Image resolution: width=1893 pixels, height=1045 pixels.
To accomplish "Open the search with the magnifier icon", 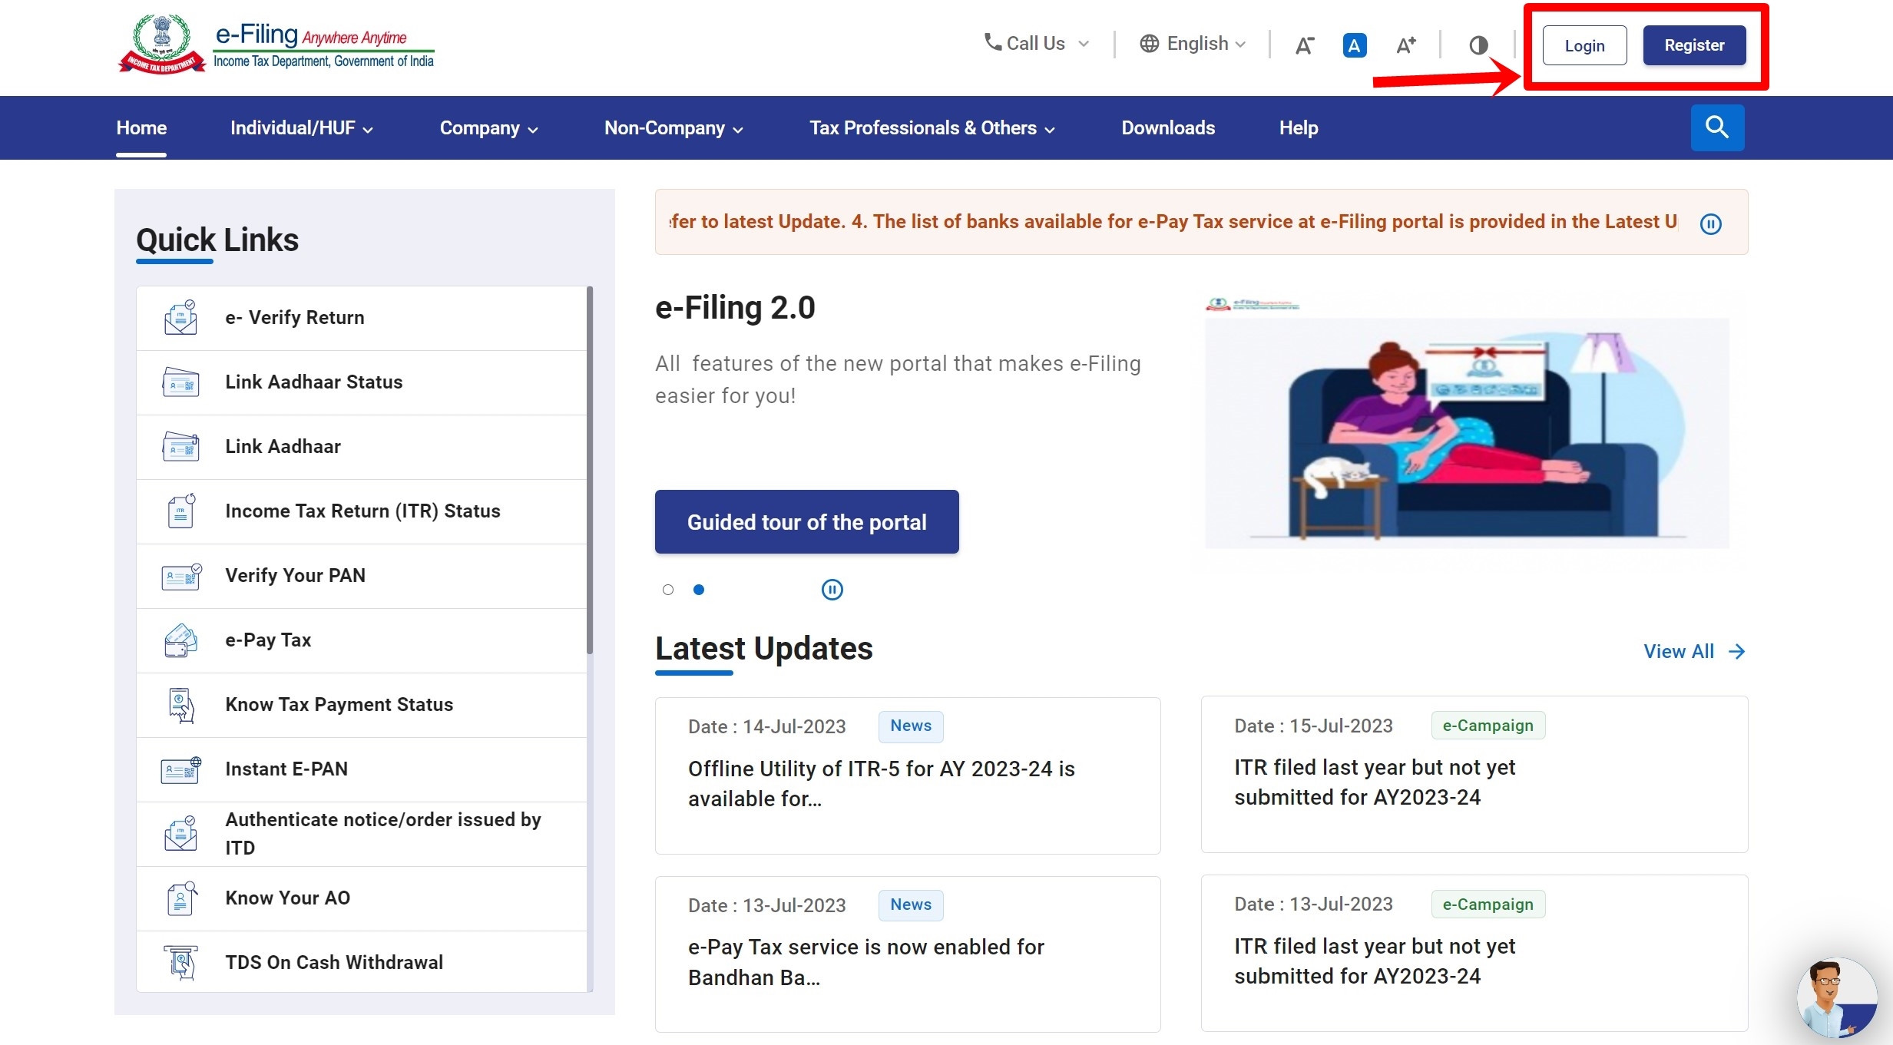I will tap(1716, 127).
